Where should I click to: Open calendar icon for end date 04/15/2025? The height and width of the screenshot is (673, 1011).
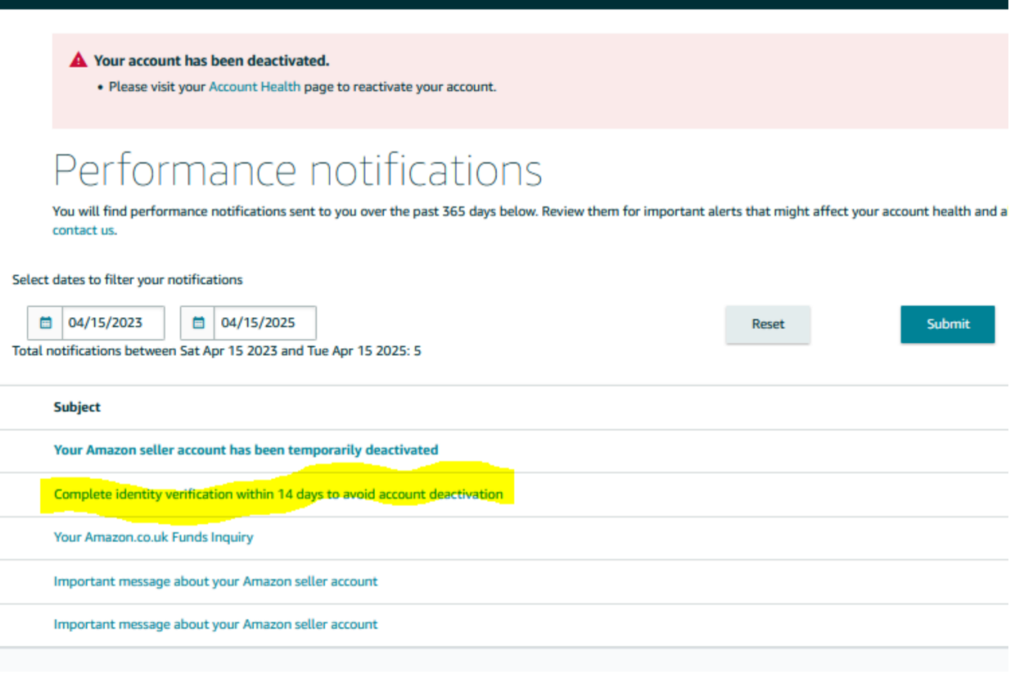point(198,323)
